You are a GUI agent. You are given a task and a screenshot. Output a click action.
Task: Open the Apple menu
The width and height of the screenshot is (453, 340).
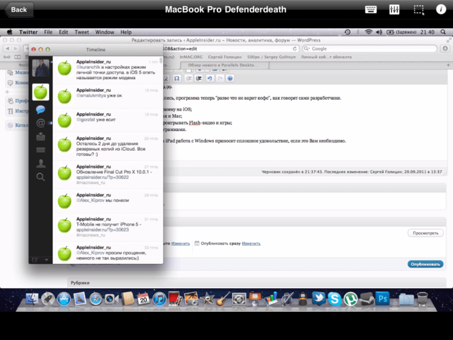point(10,32)
